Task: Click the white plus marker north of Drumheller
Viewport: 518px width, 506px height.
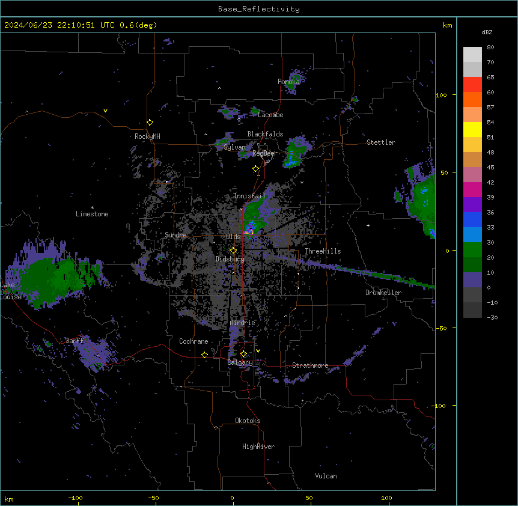Action: click(x=368, y=225)
